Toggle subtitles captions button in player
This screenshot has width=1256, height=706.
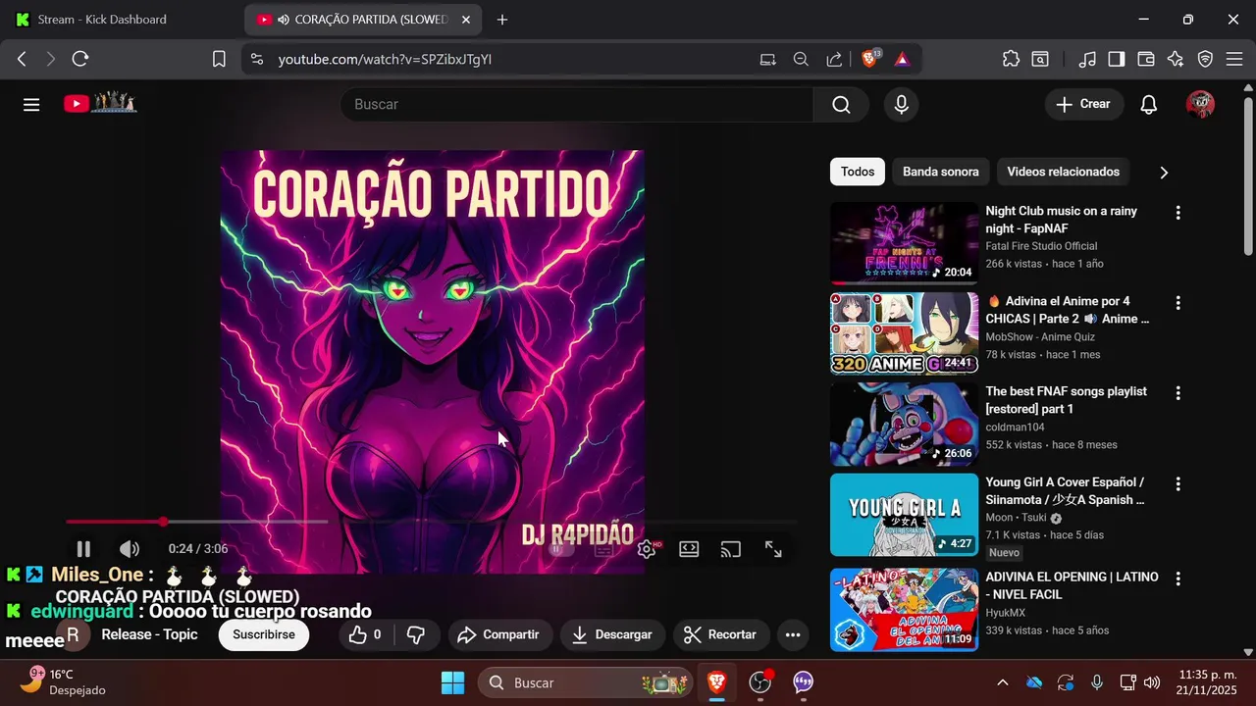603,549
